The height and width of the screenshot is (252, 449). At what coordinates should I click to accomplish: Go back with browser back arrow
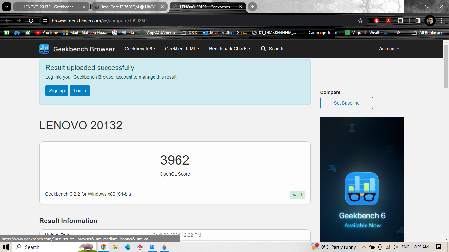coord(7,21)
